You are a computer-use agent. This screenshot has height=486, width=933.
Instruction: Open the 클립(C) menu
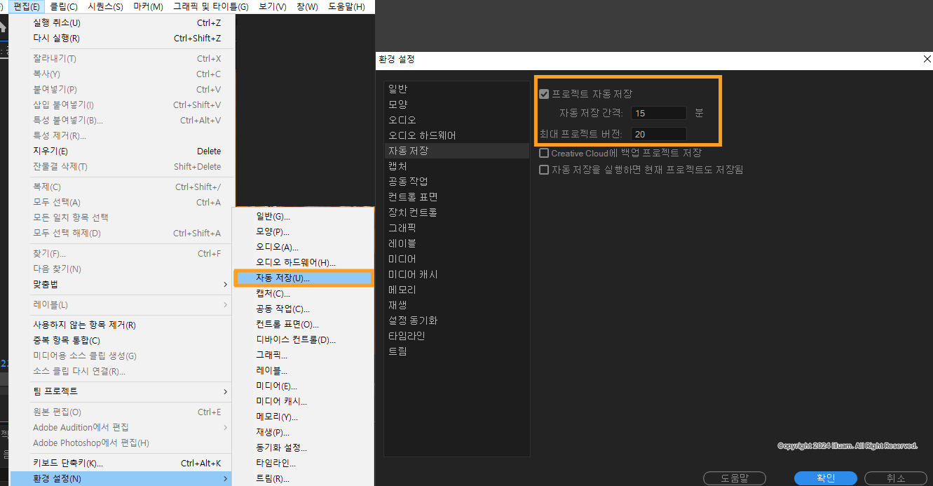pos(68,6)
